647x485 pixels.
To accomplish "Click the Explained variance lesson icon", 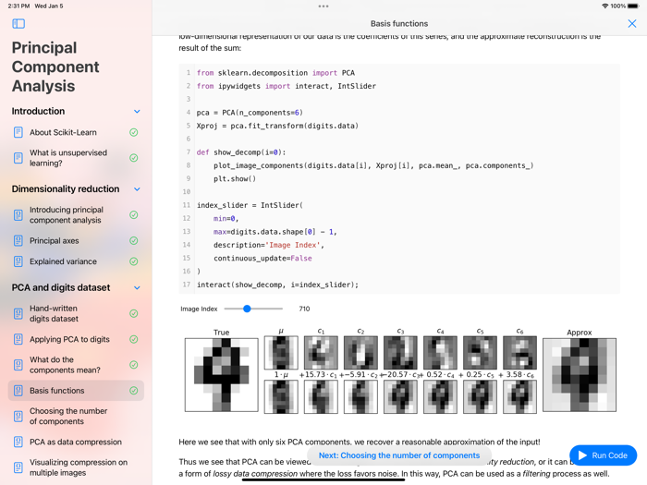I will point(18,261).
